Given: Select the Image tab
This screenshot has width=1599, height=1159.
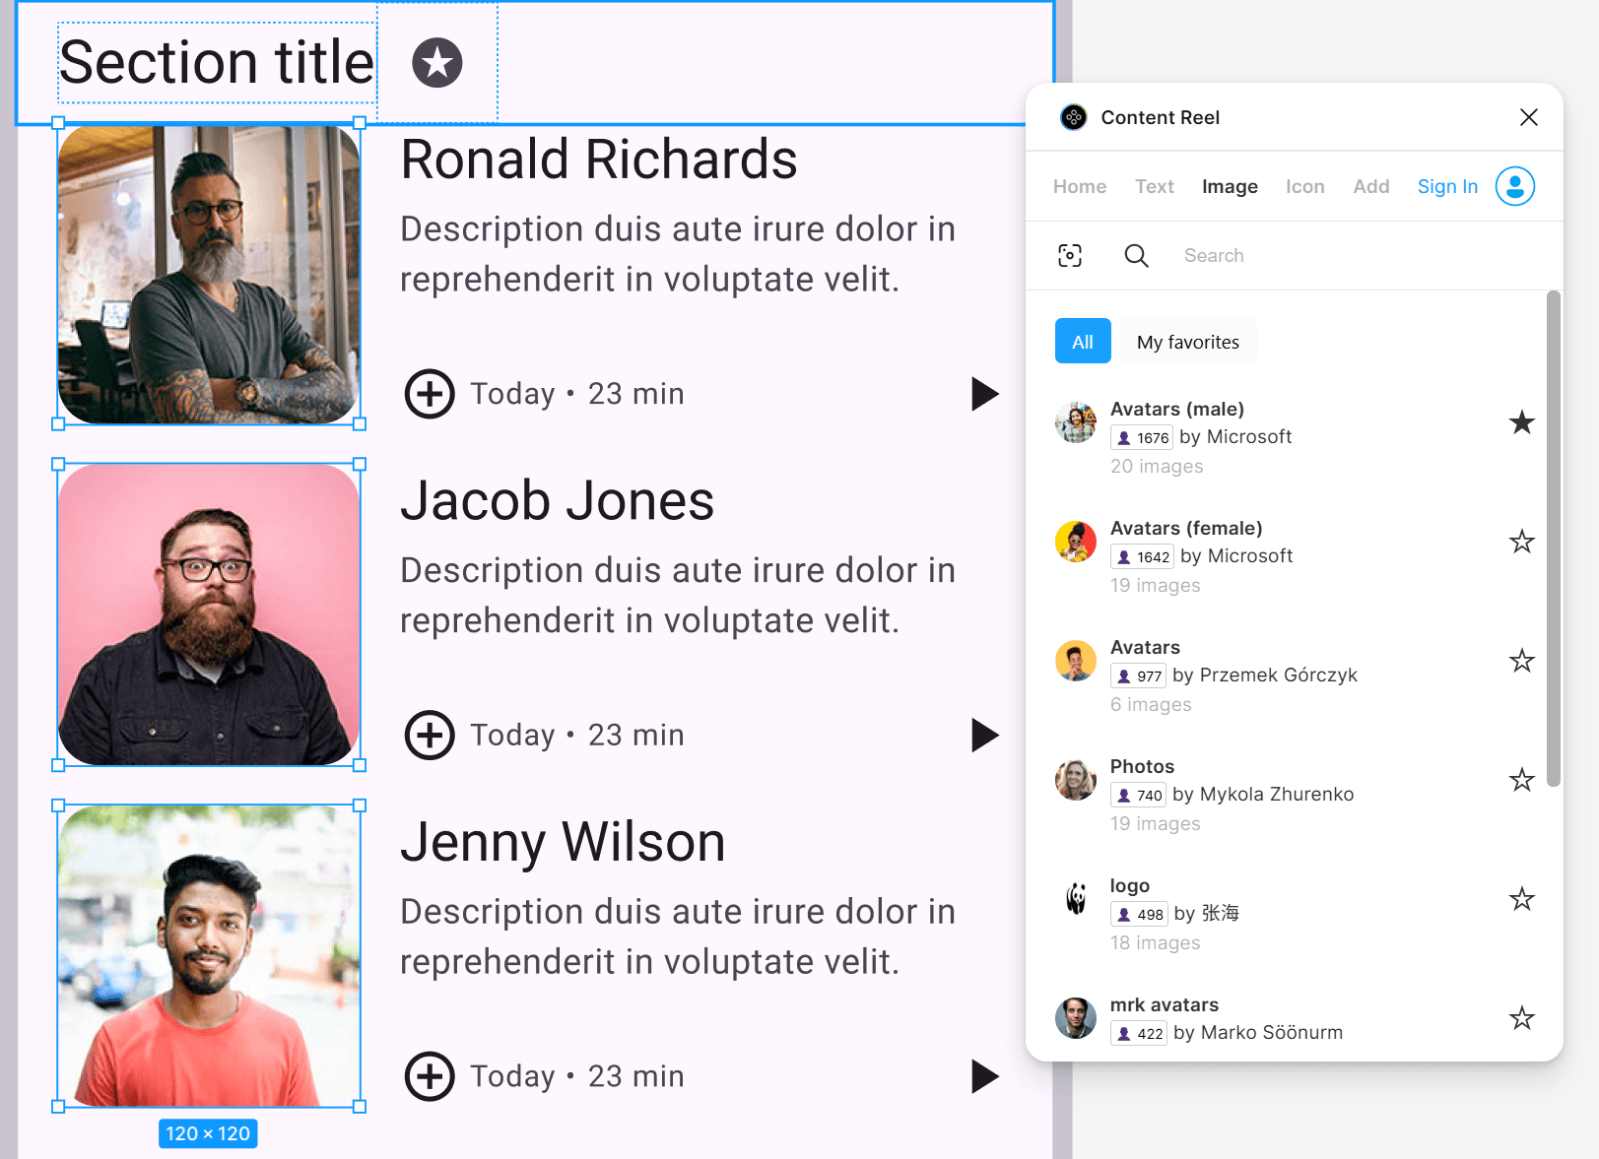Looking at the screenshot, I should point(1230,186).
